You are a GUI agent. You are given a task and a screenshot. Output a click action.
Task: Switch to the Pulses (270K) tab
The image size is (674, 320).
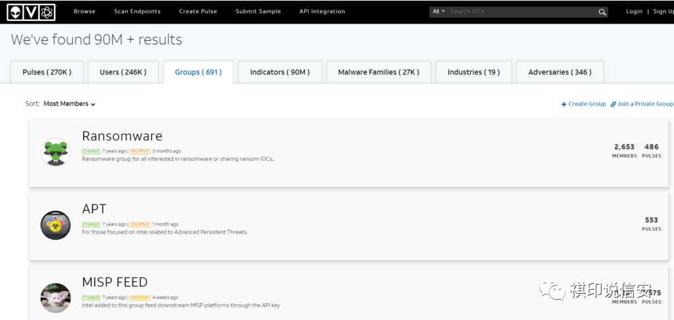pos(47,72)
